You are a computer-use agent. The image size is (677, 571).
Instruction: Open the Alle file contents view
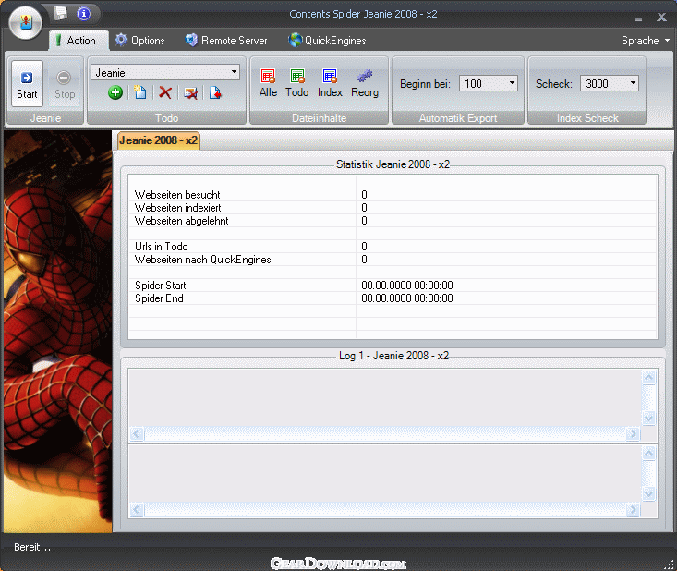tap(268, 83)
